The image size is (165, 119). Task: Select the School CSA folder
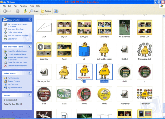[x=145, y=27]
